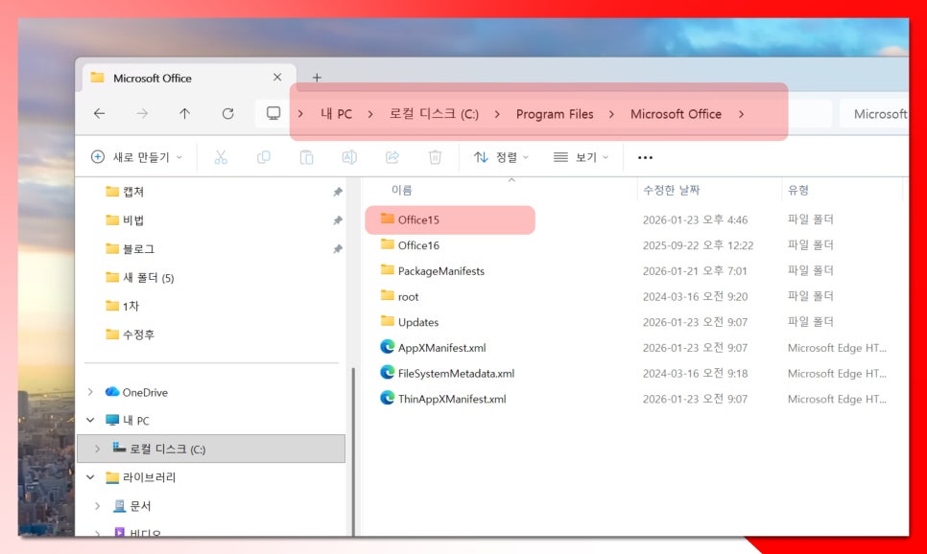Select OneDrive in navigation pane
The image size is (927, 554).
136,392
